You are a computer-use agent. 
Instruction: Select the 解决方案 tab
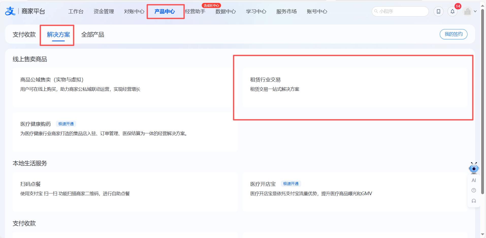(x=58, y=34)
